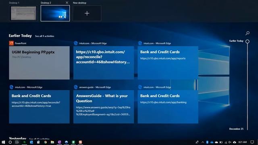Click the cloud upload tray icon
The image size is (258, 145).
click(235, 142)
